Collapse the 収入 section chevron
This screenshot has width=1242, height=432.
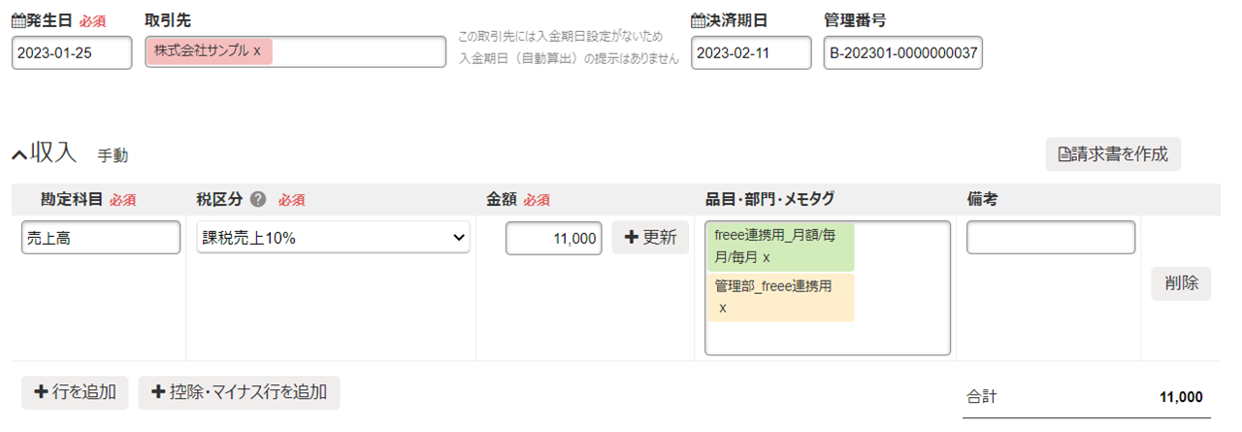pos(18,153)
